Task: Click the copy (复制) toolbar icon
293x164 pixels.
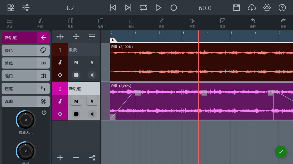Action: [70, 23]
